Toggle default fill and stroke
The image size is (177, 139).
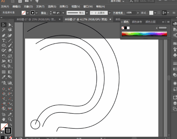(2, 133)
